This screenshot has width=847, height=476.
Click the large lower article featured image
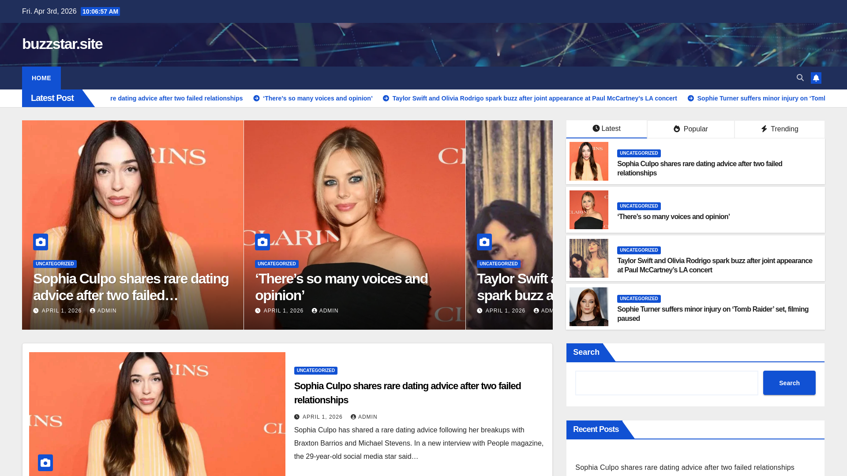pyautogui.click(x=157, y=414)
